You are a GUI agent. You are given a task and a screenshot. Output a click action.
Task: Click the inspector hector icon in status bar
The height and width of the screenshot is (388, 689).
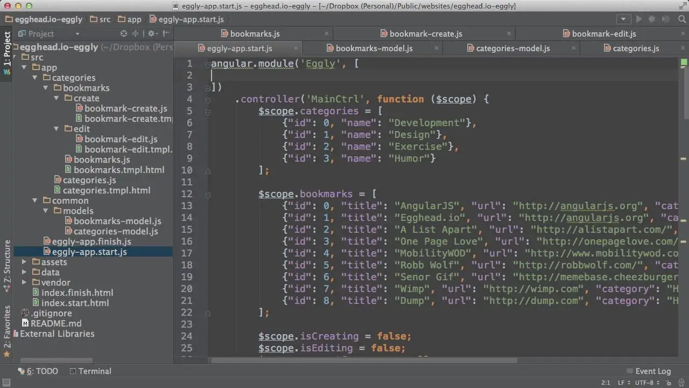point(680,383)
